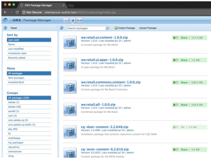The height and width of the screenshot is (160, 211).
Task: Click the browser back arrow
Action: click(5, 12)
